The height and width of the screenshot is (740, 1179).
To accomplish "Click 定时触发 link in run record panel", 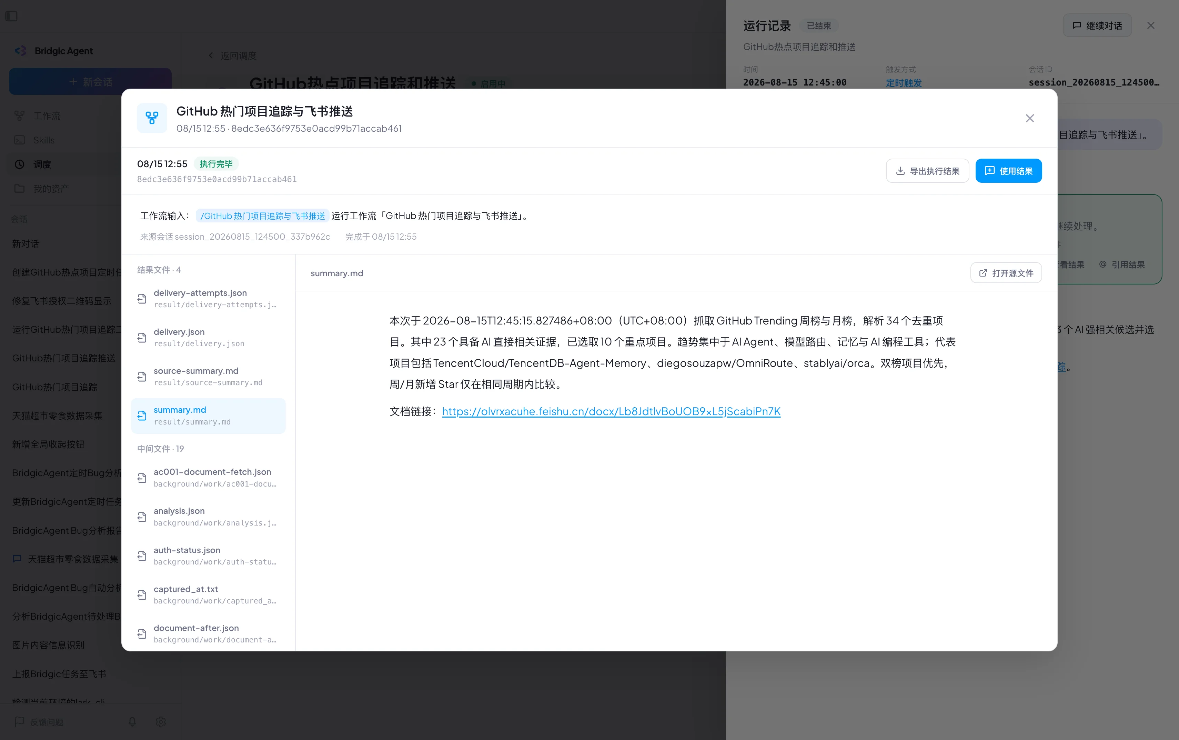I will pos(904,83).
